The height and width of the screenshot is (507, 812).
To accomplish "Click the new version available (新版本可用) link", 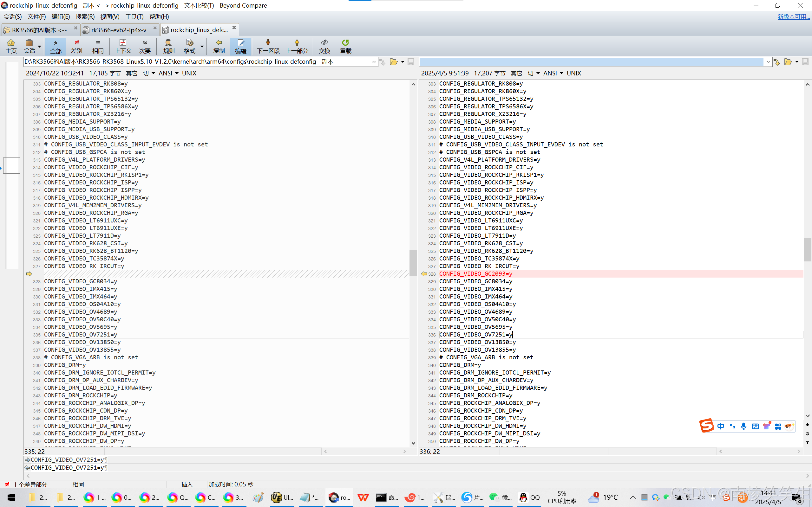I will point(793,16).
